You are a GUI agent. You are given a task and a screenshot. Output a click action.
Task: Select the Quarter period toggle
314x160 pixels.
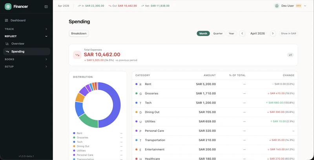coord(218,33)
